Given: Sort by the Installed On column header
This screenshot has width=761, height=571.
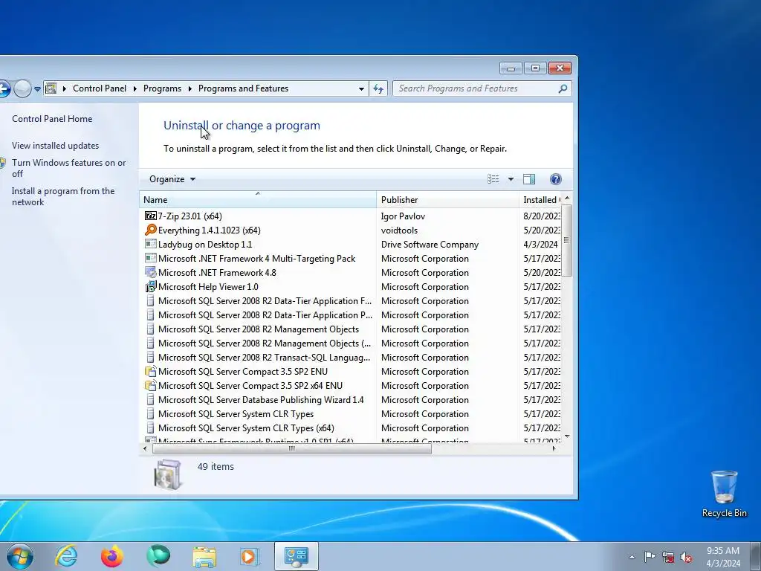Looking at the screenshot, I should click(541, 199).
